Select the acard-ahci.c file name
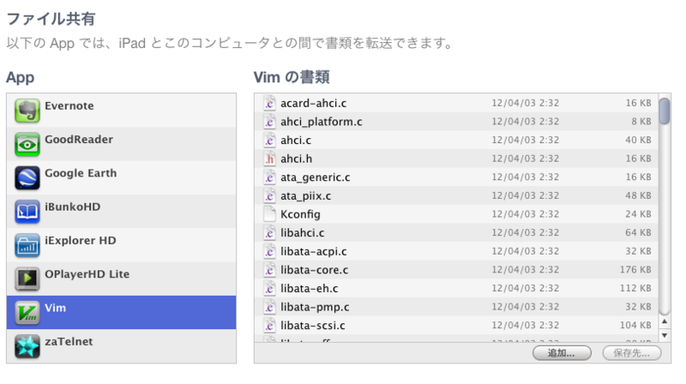The height and width of the screenshot is (384, 686). tap(313, 103)
